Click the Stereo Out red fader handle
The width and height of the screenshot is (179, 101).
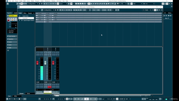(x=53, y=63)
